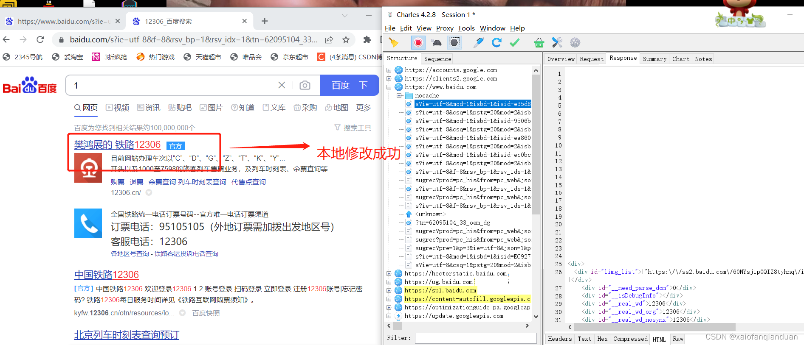Switch response view to Hex
Screen dimensions: 804x345
coord(602,339)
